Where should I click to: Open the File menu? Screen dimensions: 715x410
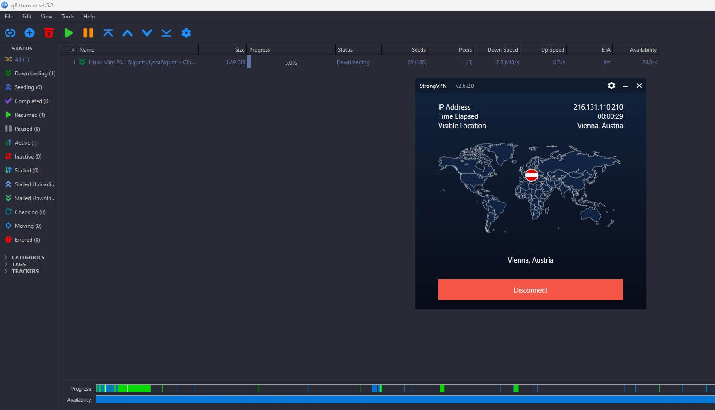click(9, 17)
